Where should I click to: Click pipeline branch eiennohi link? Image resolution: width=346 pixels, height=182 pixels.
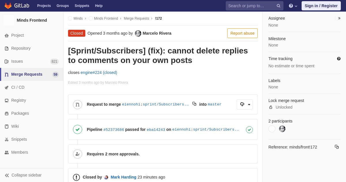181,130
